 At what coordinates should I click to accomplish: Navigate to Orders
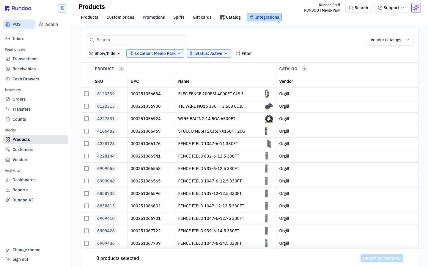[x=35, y=99]
